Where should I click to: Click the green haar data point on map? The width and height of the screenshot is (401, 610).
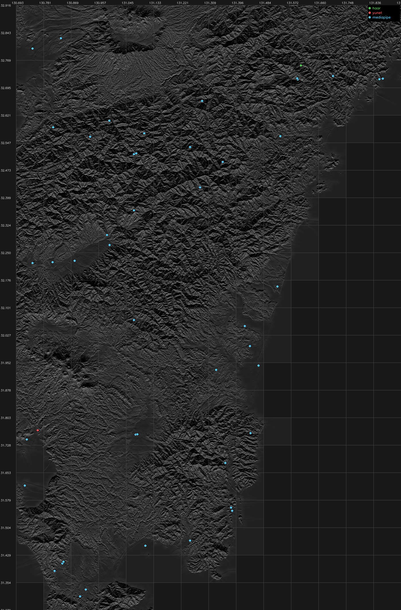301,65
